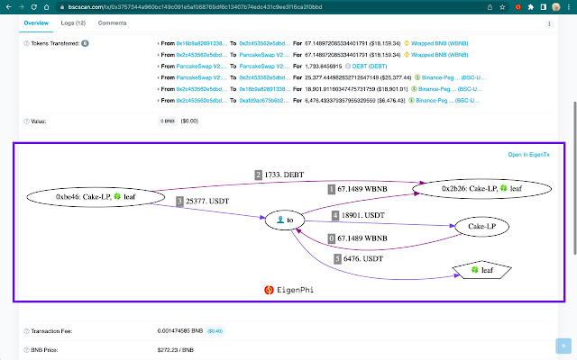Click the browser back arrow
577x360 pixels.
tap(8, 7)
